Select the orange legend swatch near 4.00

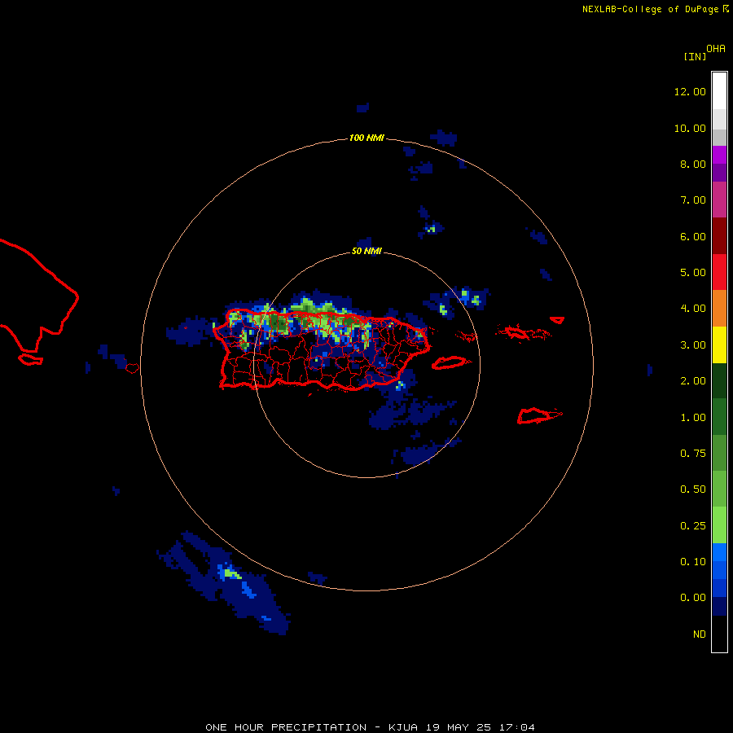pyautogui.click(x=719, y=309)
